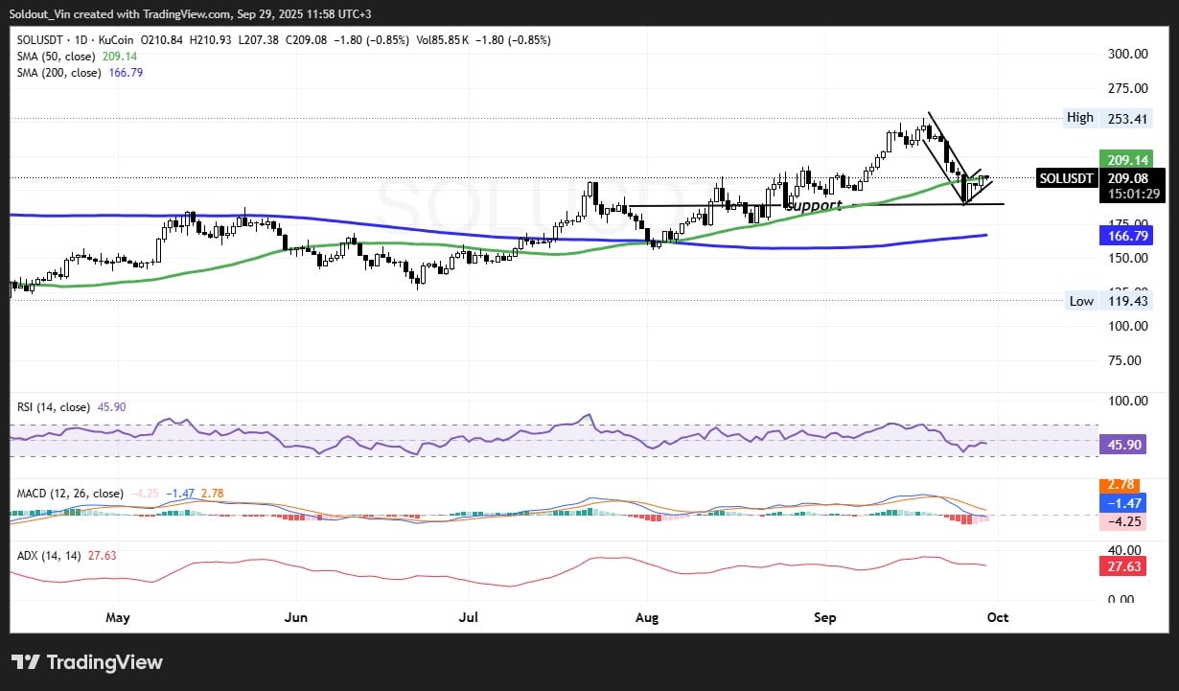
Task: Open the MACD (12, 26, close) legend
Action: point(71,494)
